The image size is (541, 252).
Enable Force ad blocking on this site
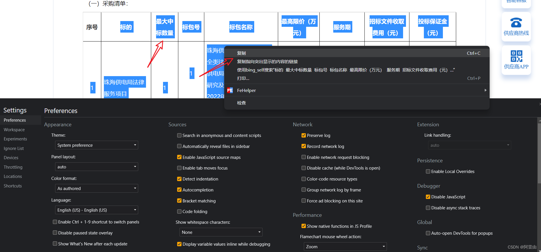[x=304, y=201]
